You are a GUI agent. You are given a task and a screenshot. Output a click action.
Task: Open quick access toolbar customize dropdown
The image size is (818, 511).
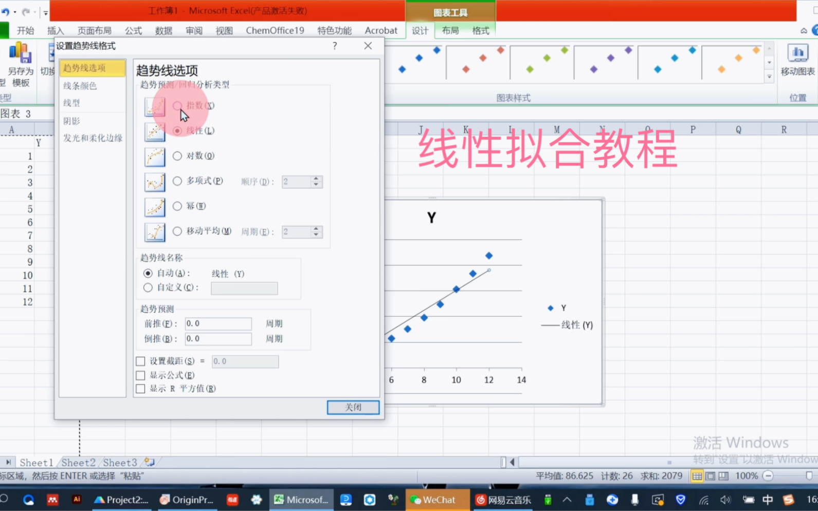(x=45, y=12)
